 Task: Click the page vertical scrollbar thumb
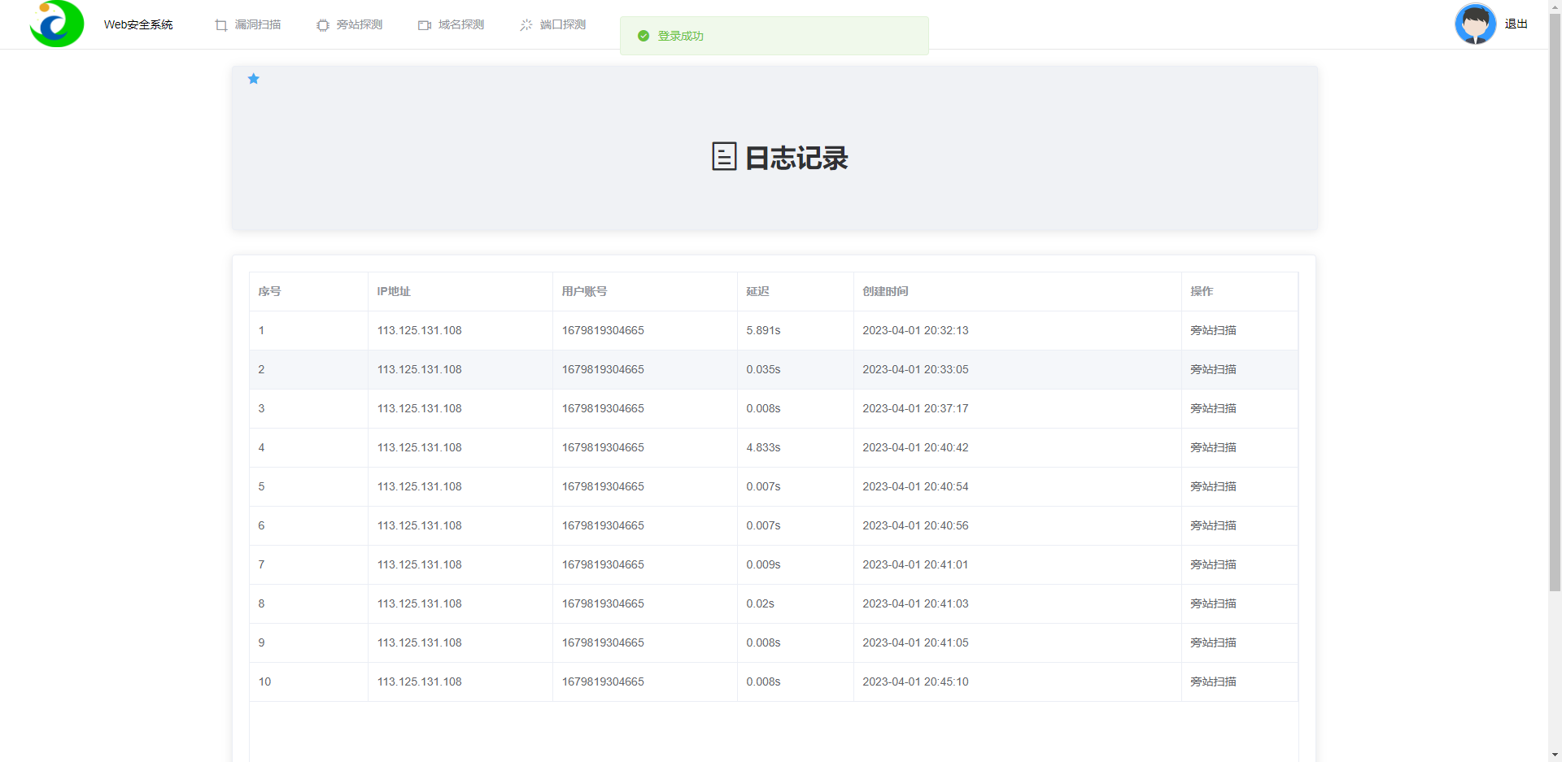tap(1555, 302)
